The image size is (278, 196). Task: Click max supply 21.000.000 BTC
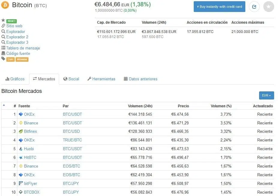[245, 32]
